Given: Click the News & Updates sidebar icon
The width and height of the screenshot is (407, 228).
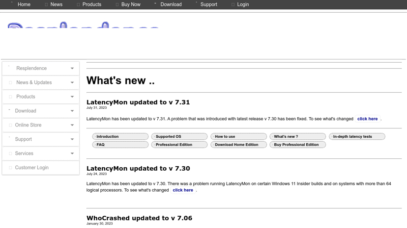Looking at the screenshot, I should [x=10, y=82].
